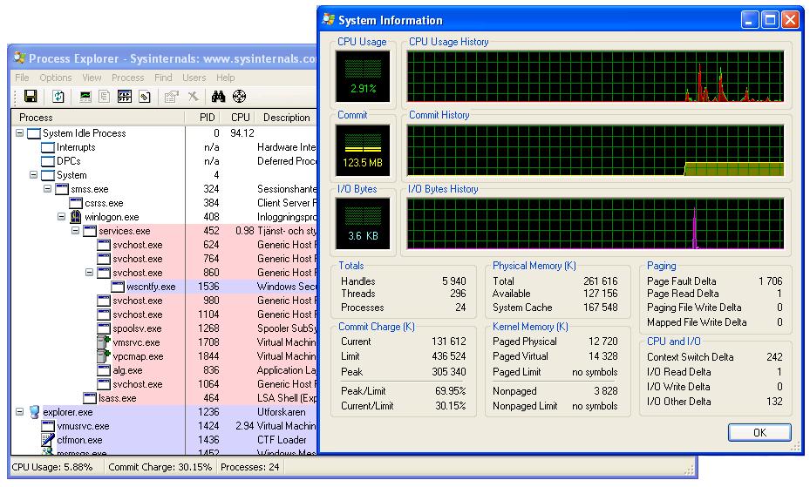Viewport: 810px width, 487px height.
Task: Click the System Information title bar icon
Action: click(329, 20)
